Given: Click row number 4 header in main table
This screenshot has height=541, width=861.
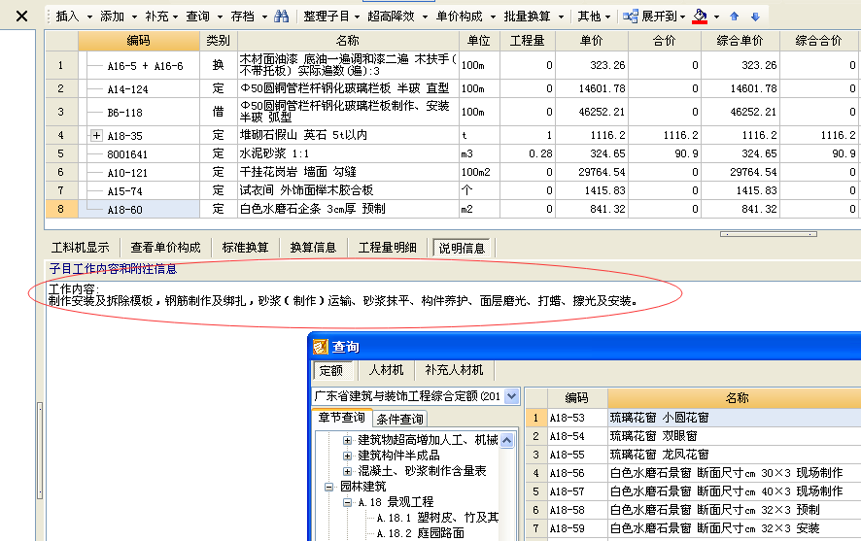Looking at the screenshot, I should point(61,135).
